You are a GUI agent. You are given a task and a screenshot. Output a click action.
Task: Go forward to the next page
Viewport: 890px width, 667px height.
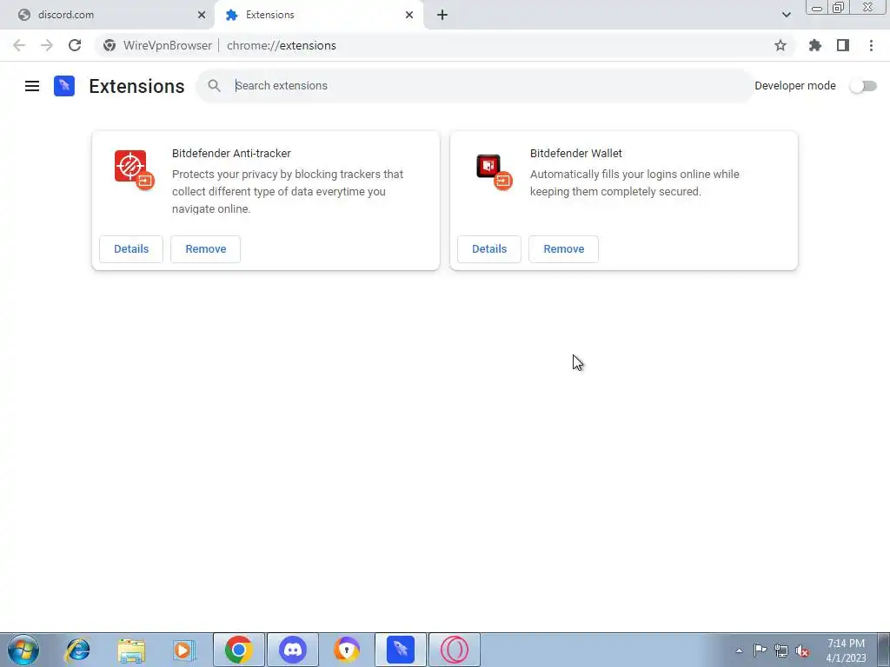(47, 45)
